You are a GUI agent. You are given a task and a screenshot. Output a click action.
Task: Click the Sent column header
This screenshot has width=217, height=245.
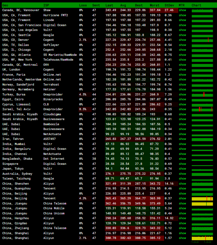96,5
